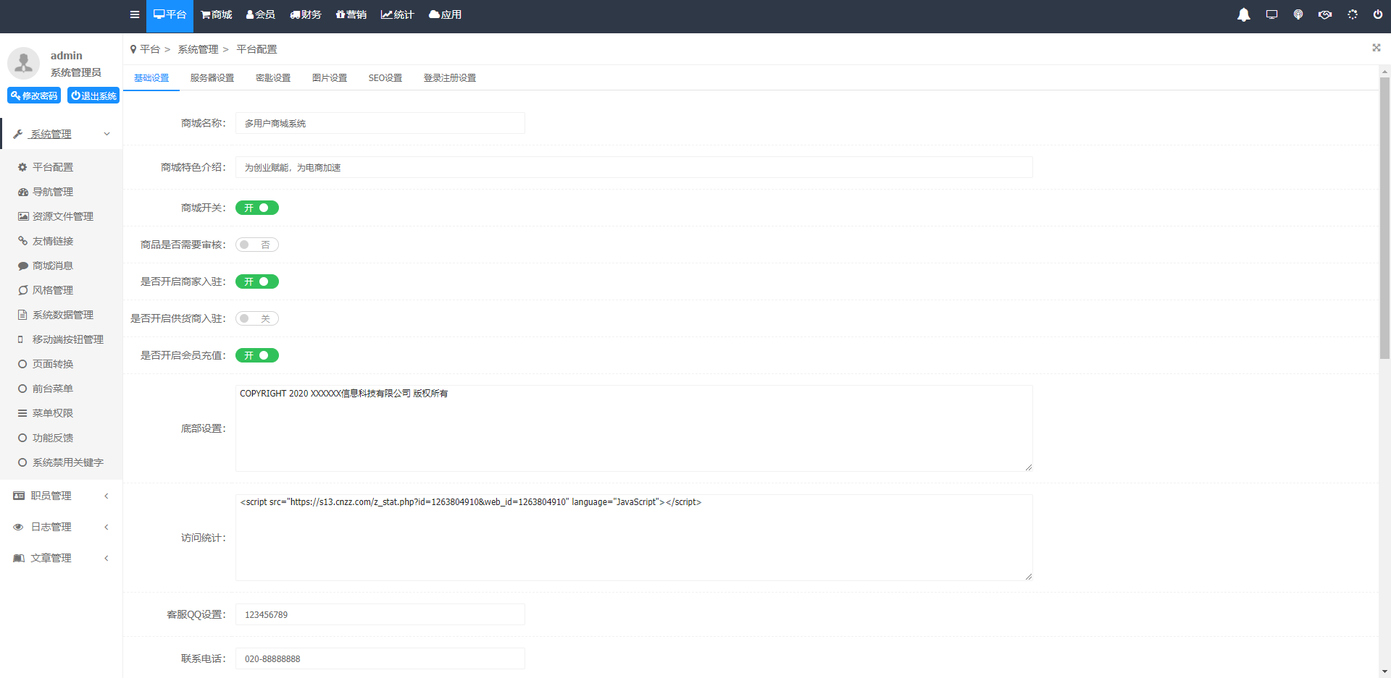Click the mobile icon beside 移动端按钮管理

[x=20, y=339]
